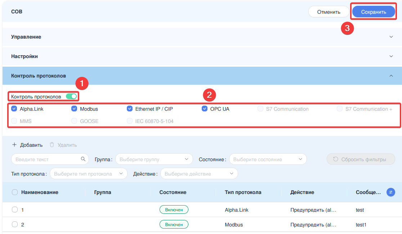Open the Состояние filter dropdown
Image resolution: width=402 pixels, height=234 pixels.
268,159
